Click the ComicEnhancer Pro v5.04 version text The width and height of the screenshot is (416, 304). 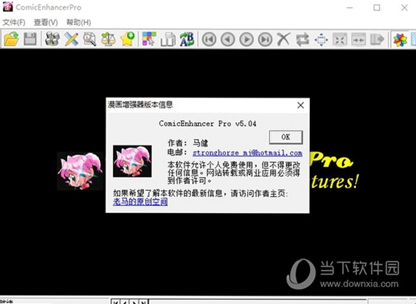tap(207, 124)
